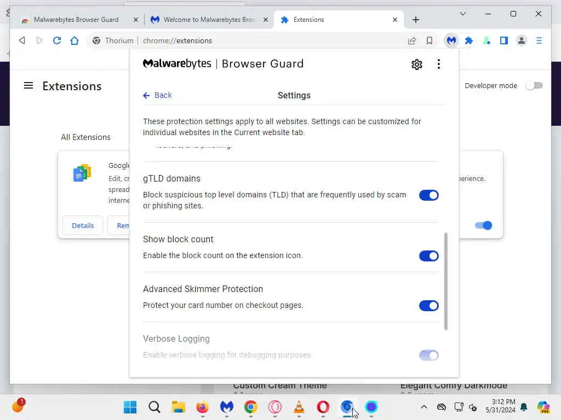Viewport: 561px width, 420px height.
Task: Reload the page
Action: coord(57,40)
